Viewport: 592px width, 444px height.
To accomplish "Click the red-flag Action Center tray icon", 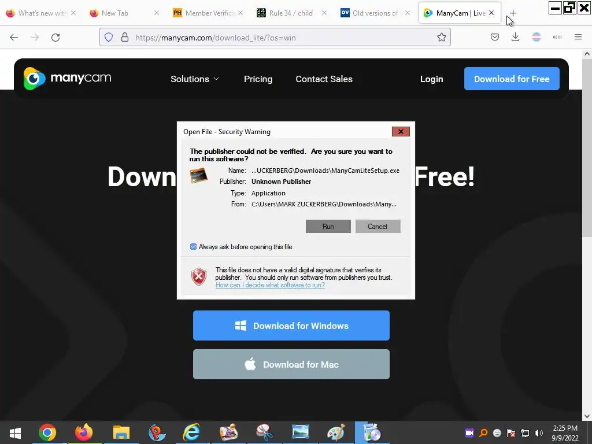I will 511,432.
